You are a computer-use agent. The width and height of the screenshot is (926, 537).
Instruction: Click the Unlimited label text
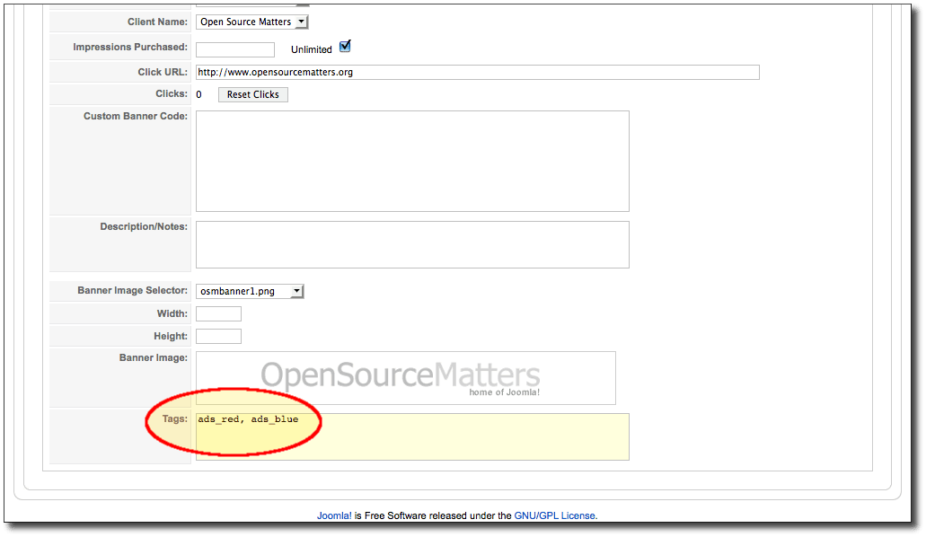coord(311,49)
